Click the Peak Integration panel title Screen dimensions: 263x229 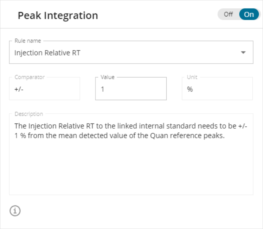click(x=58, y=15)
